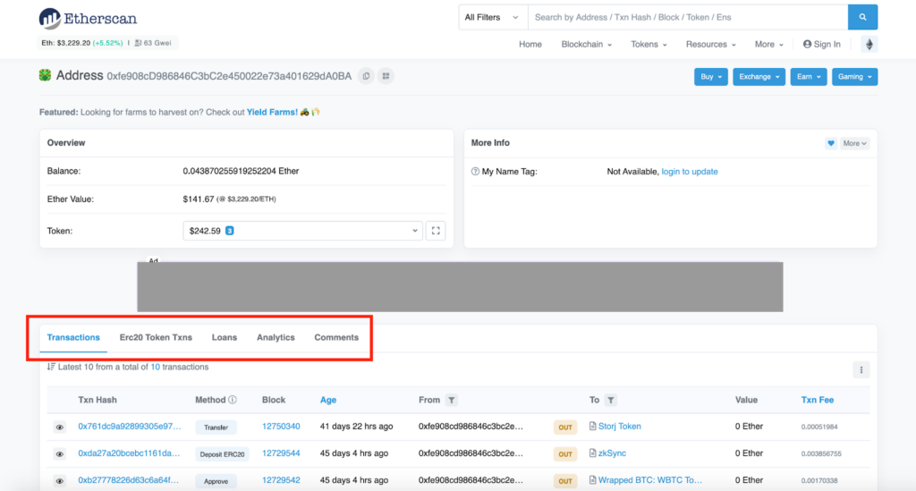Screen dimensions: 916x491
Task: Click the gas pump Gwei indicator
Action: tap(153, 43)
